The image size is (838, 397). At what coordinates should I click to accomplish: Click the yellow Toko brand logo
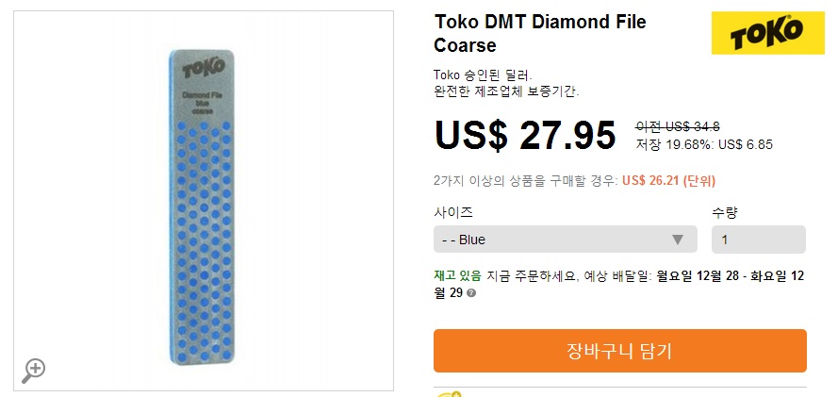pos(762,35)
